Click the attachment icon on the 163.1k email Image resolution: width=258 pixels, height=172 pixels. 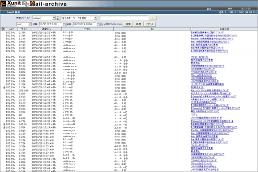click(4, 124)
